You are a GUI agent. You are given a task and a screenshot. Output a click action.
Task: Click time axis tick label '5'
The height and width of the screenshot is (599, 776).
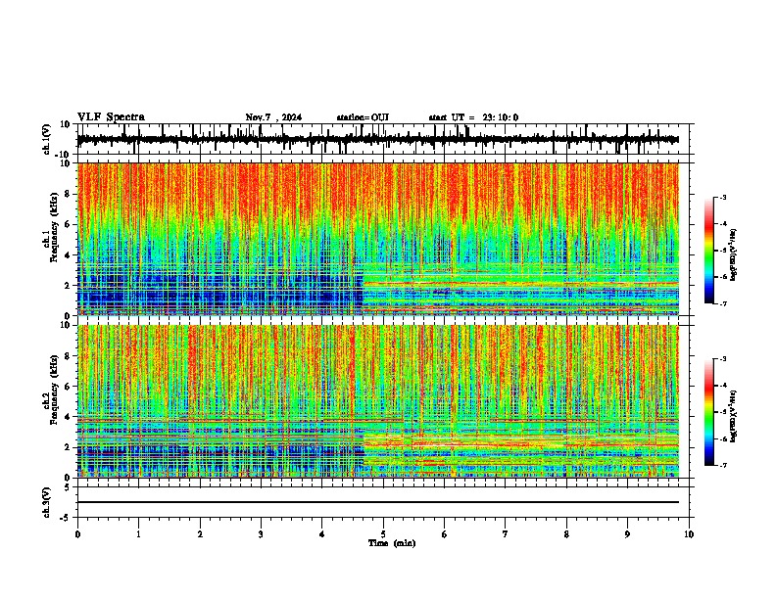pyautogui.click(x=383, y=534)
